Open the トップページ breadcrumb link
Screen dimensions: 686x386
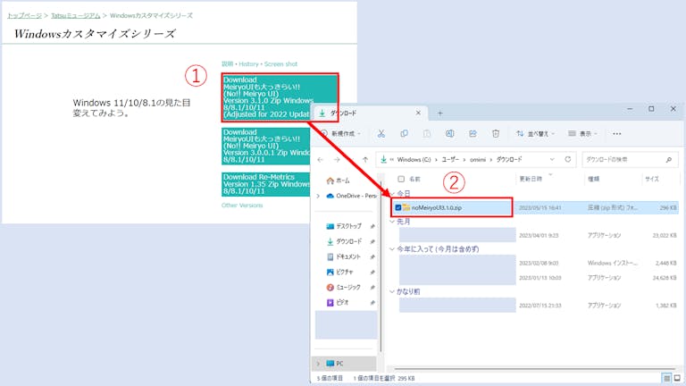coord(24,16)
